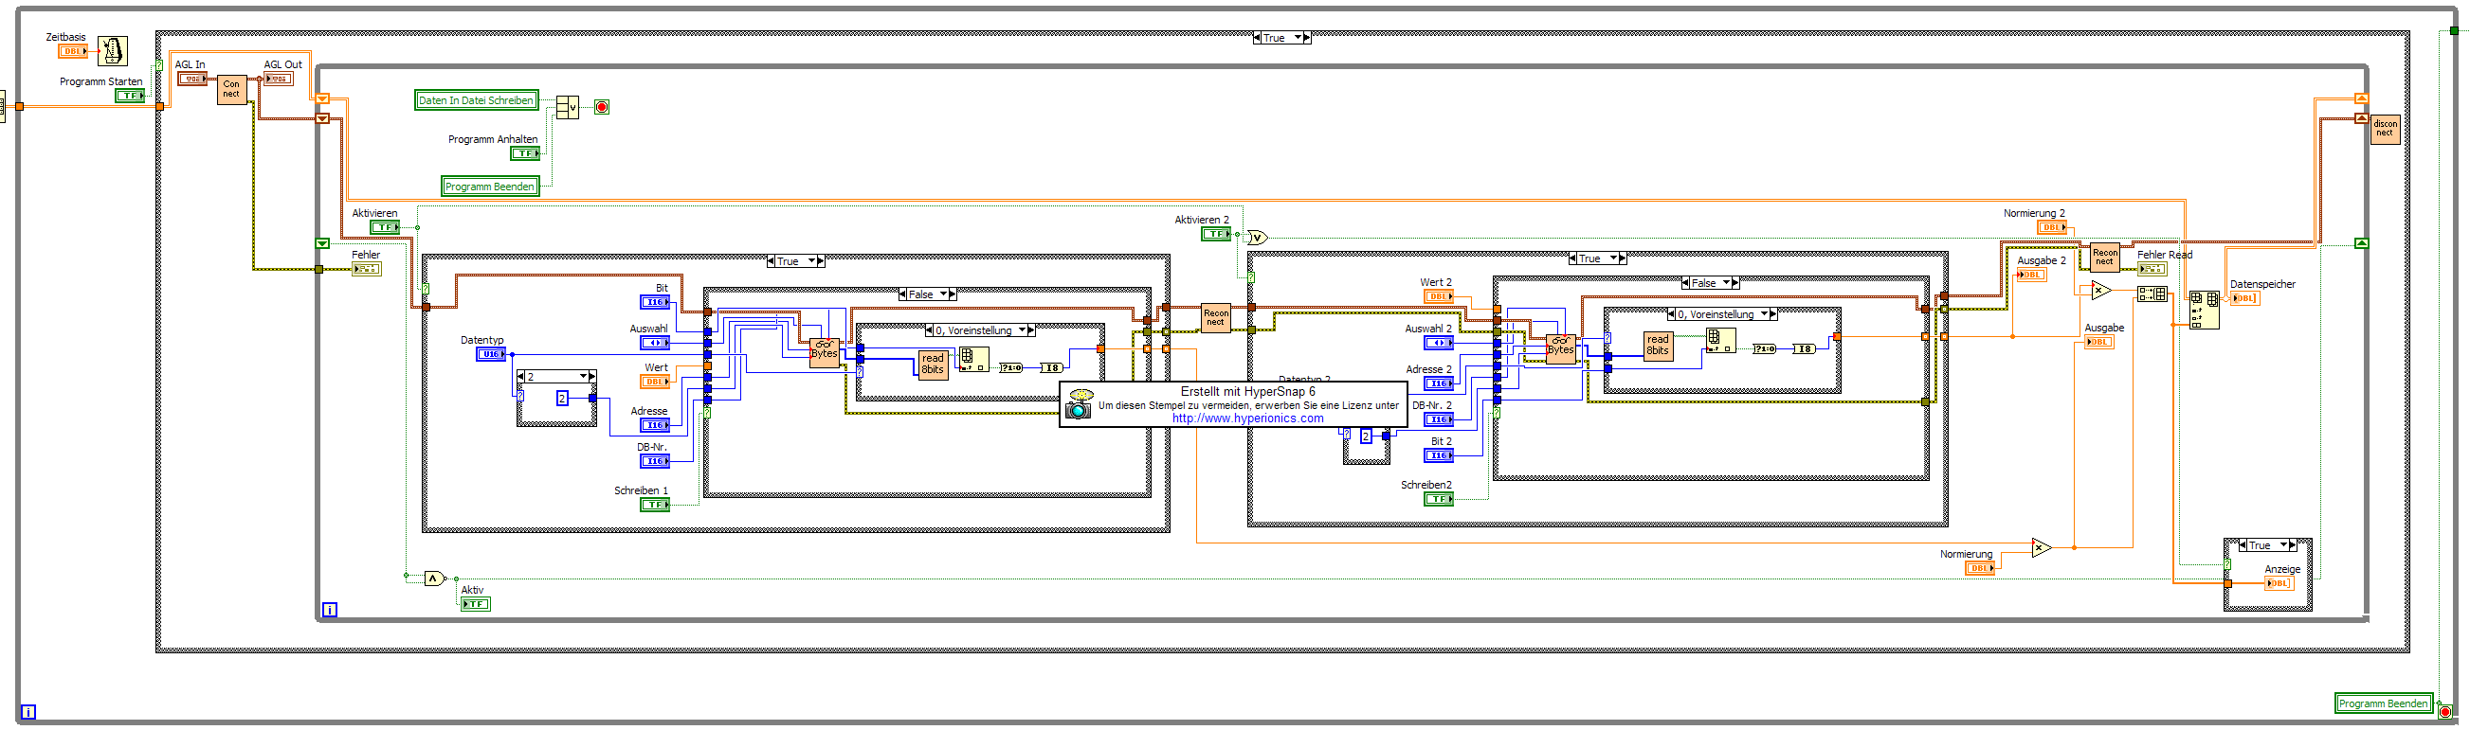This screenshot has height=730, width=2470.
Task: Open the case selector showing 2 below Datentyp
Action: 556,377
